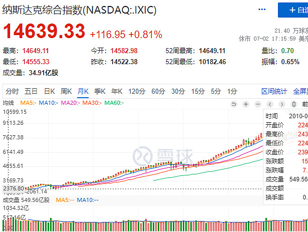This screenshot has height=232, width=308.
Task: Click the 52周最低 value 10182.46
Action: point(212,62)
